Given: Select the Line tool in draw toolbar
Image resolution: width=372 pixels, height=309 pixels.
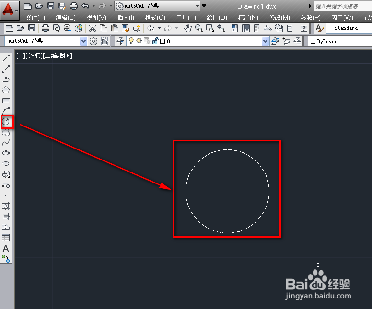Looking at the screenshot, I should coord(6,58).
